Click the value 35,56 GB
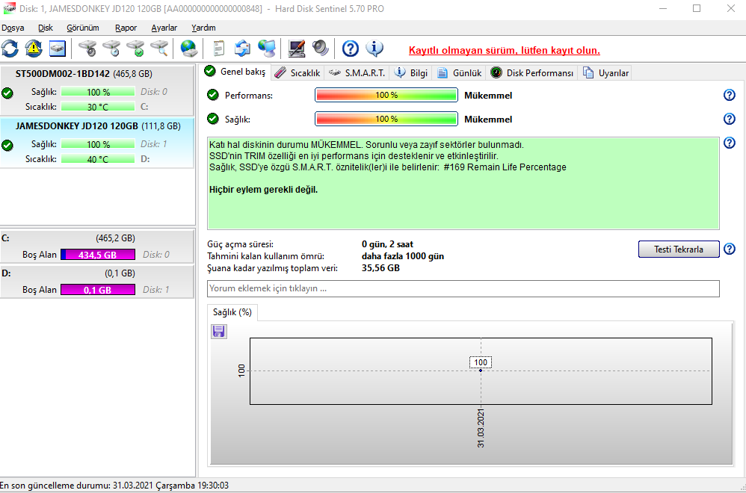The height and width of the screenshot is (493, 746). click(380, 268)
